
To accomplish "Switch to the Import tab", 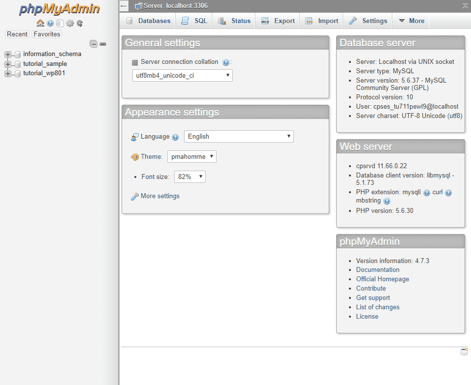I will tap(322, 21).
